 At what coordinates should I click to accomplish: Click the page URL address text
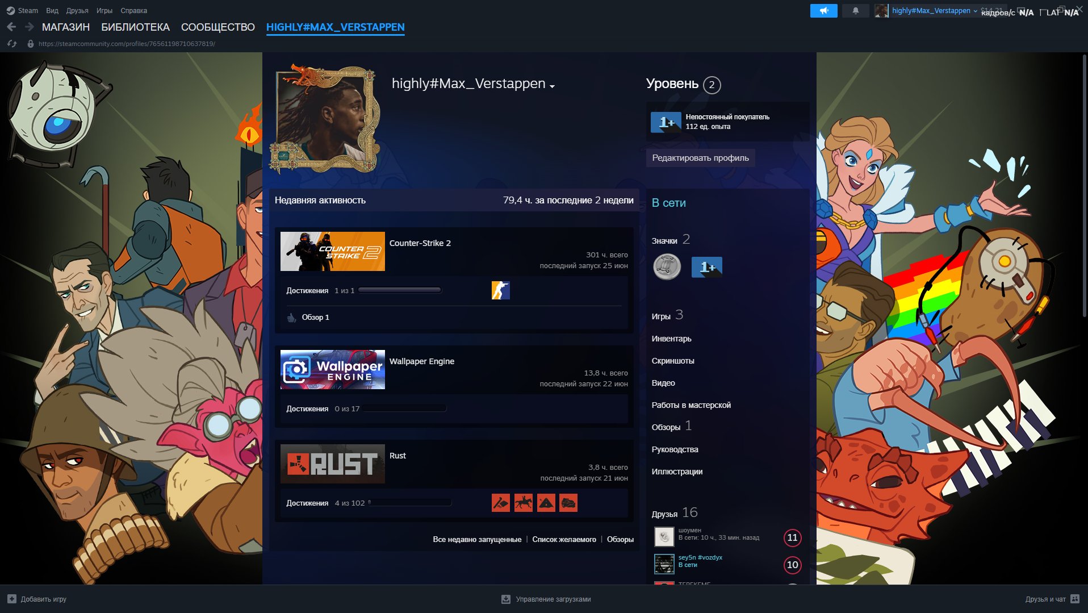(x=127, y=44)
